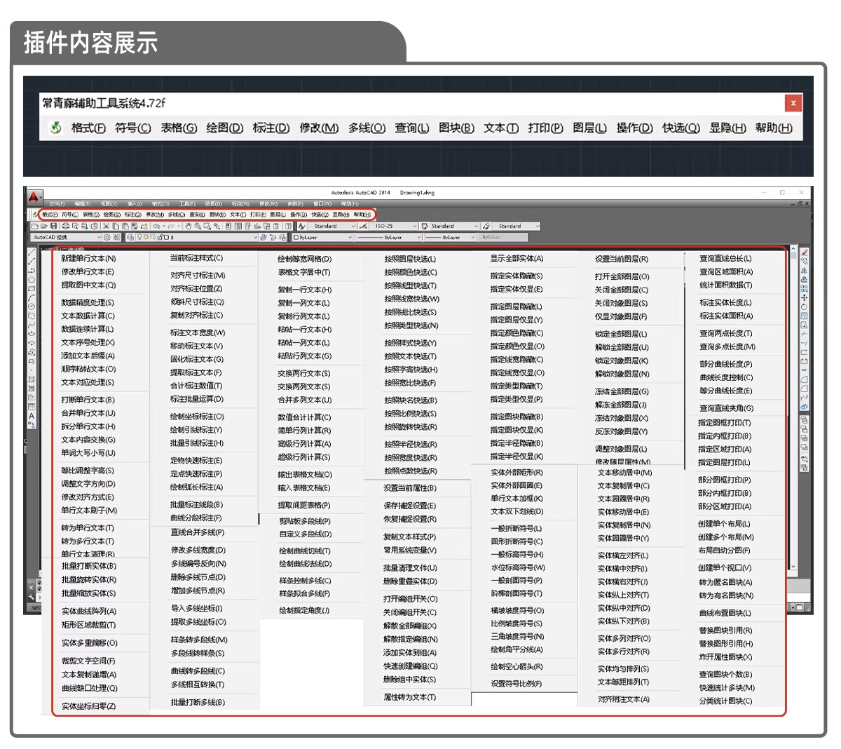841x749 pixels.
Task: Open 工具(T) menu in AutoCAD menu bar
Action: coord(186,204)
